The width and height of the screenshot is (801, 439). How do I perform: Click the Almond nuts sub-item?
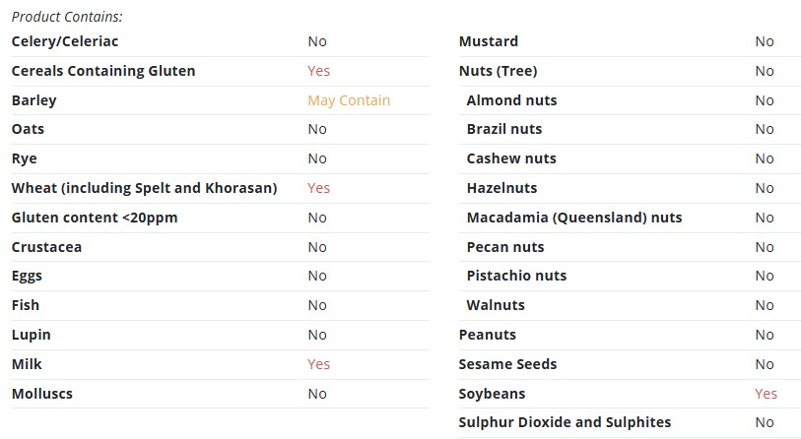coord(512,100)
